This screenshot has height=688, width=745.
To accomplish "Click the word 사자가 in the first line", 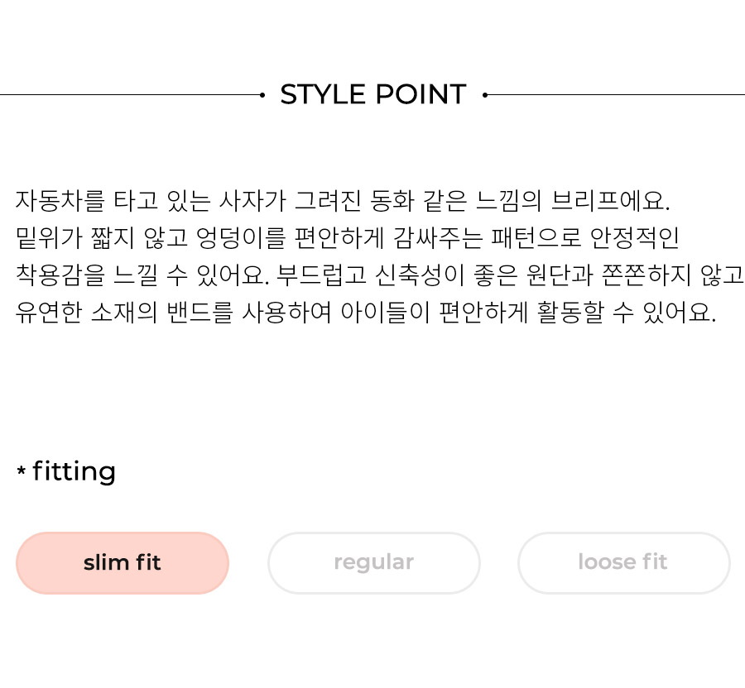I will point(252,201).
